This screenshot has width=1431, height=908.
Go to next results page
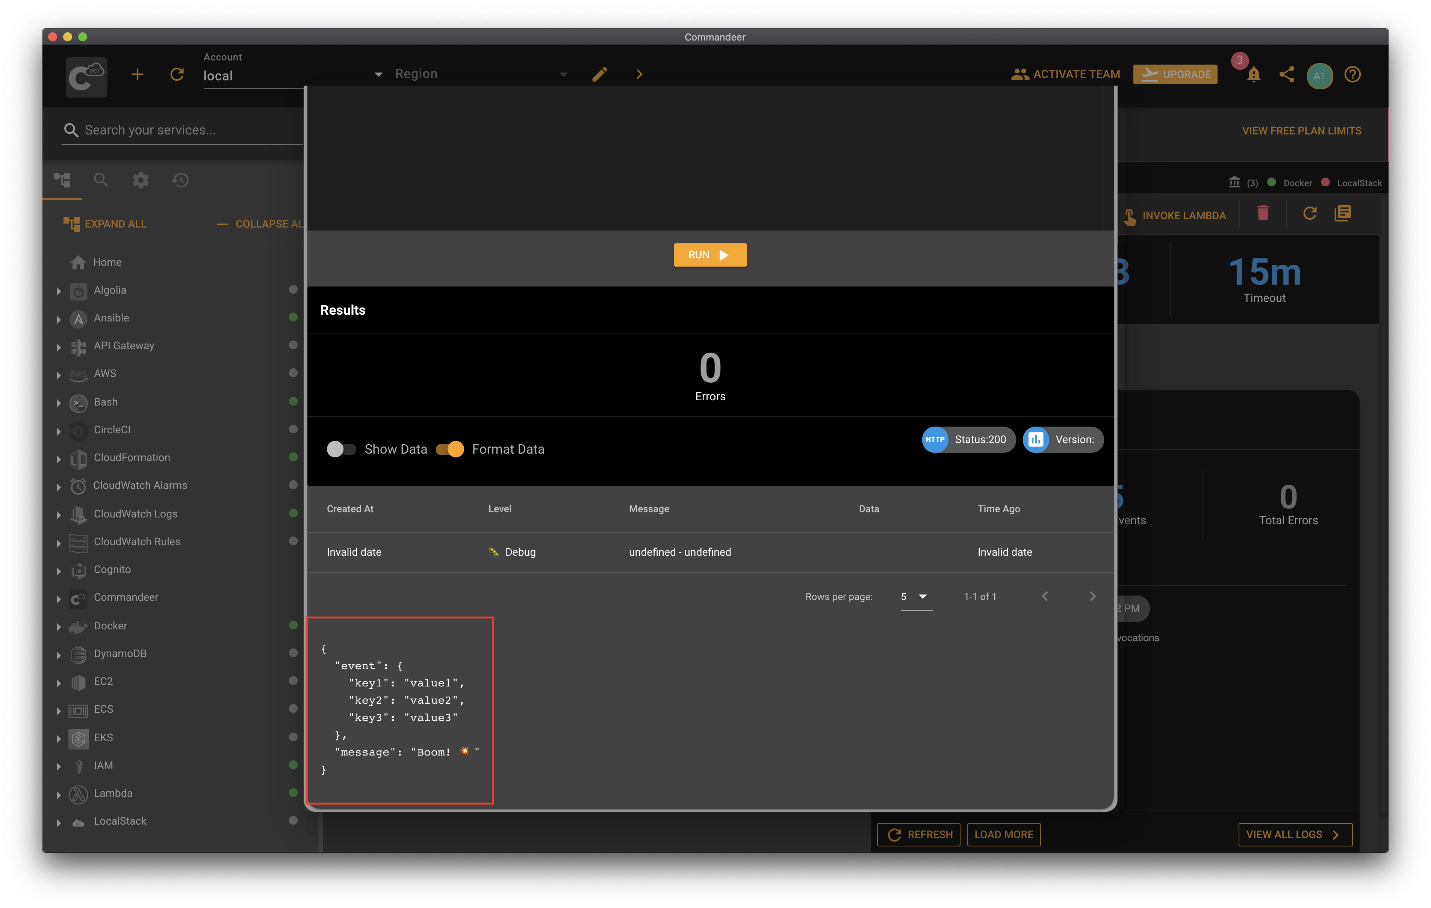[1092, 596]
